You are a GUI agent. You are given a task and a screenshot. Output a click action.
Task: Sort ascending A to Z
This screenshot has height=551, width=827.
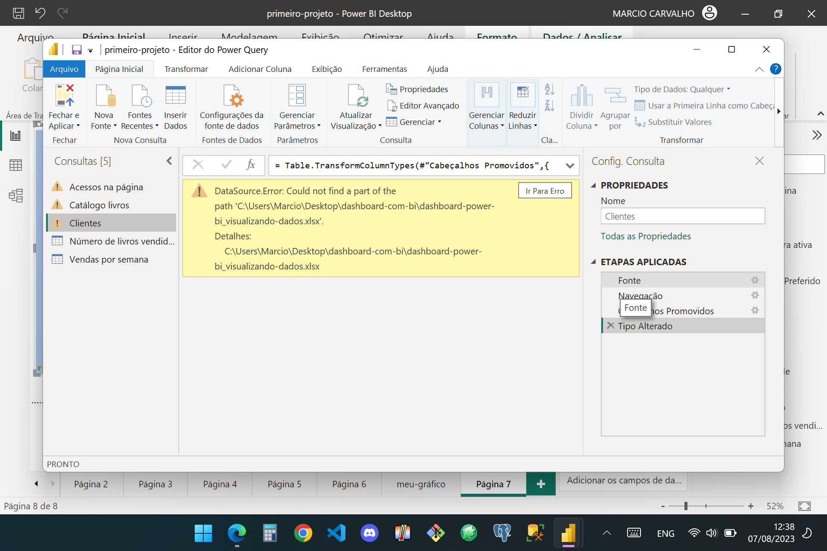[550, 89]
